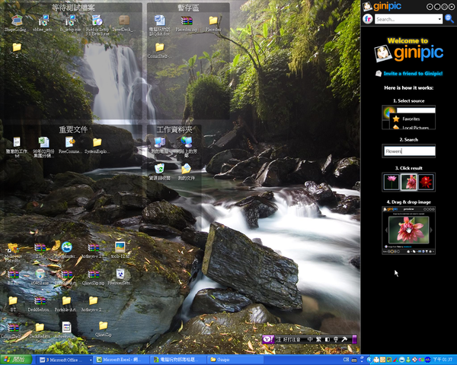Open IME settings hammer tool icon
The width and height of the screenshot is (457, 365).
344,339
